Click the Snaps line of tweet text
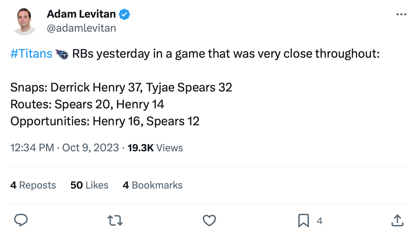The width and height of the screenshot is (417, 235). (121, 88)
